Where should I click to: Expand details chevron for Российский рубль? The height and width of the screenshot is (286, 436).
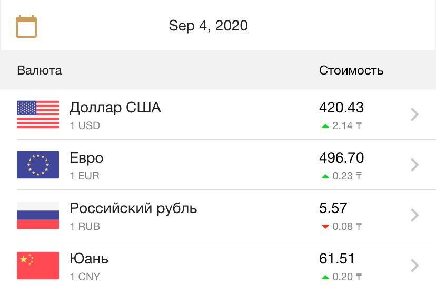(x=414, y=215)
